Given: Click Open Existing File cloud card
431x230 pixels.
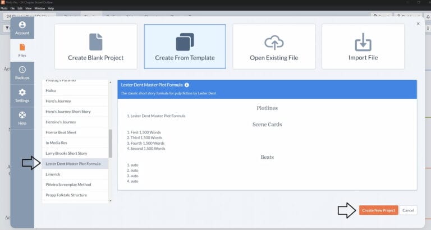Looking at the screenshot, I should pos(274,47).
